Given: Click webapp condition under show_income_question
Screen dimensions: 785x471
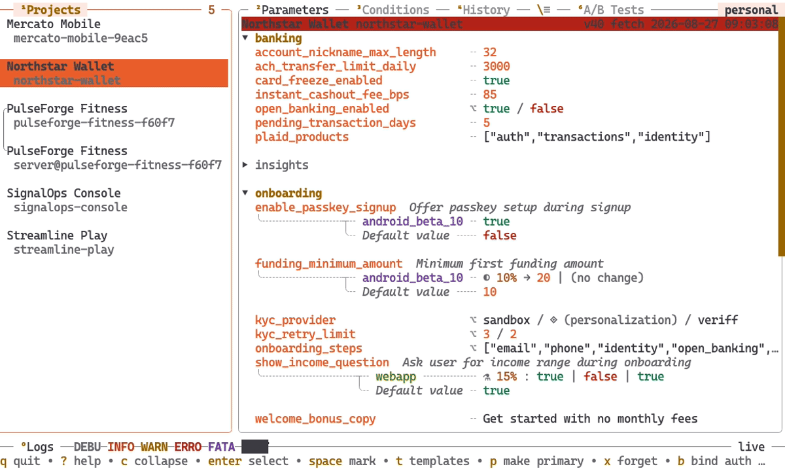Looking at the screenshot, I should 396,377.
